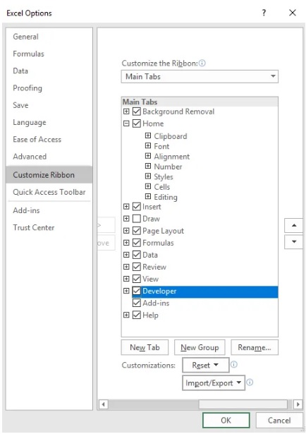This screenshot has height=434, width=306.
Task: Toggle the Add-ins tab checkbox
Action: pos(137,303)
